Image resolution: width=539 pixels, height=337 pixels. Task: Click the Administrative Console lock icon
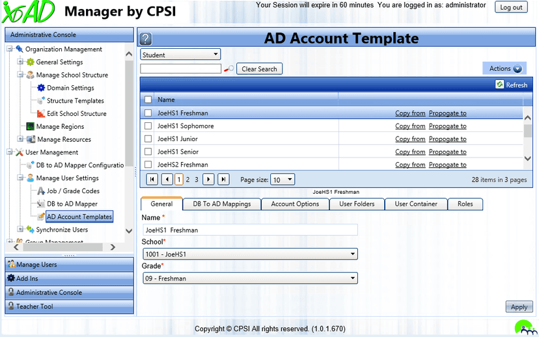[x=11, y=292]
